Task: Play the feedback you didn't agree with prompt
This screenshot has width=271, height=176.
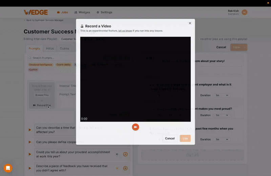Action: coord(30,168)
